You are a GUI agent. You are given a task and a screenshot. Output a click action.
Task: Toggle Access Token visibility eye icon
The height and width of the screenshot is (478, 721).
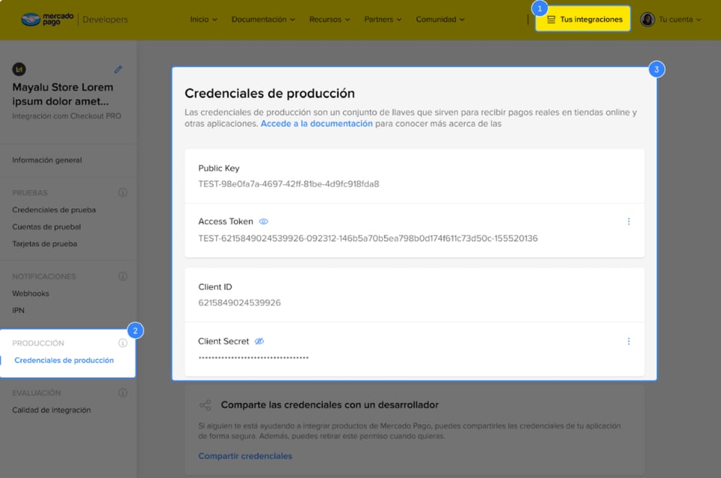coord(263,221)
